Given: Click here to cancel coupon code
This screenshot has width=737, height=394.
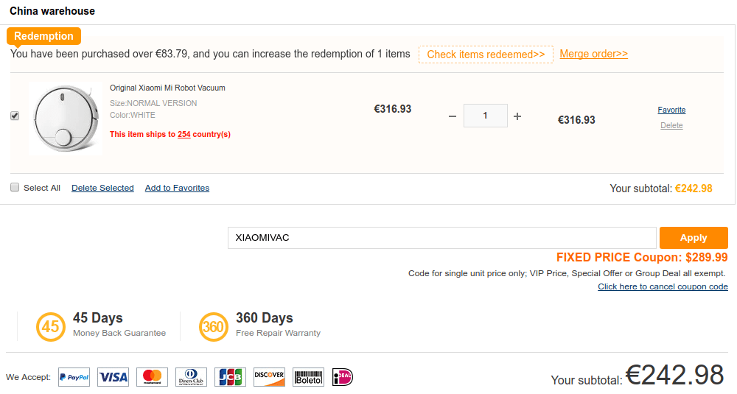Looking at the screenshot, I should tap(663, 286).
